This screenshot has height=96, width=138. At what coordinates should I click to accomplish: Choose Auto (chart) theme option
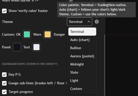click(x=82, y=40)
